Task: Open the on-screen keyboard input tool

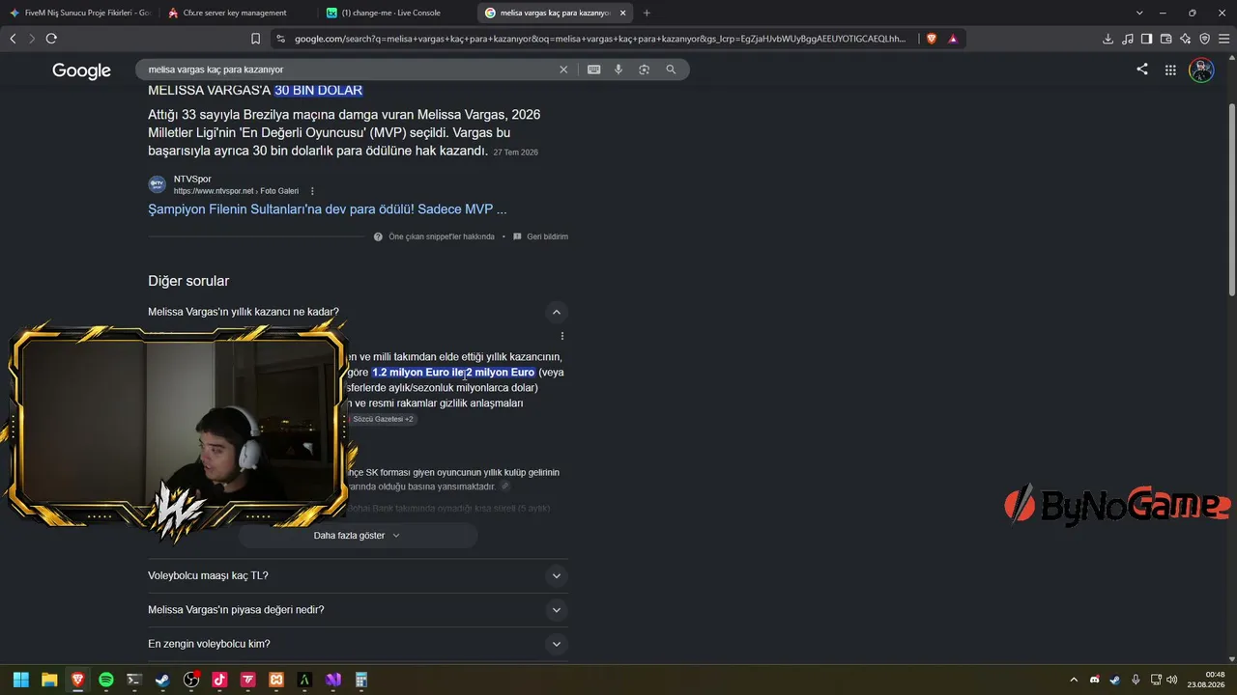Action: pyautogui.click(x=593, y=69)
